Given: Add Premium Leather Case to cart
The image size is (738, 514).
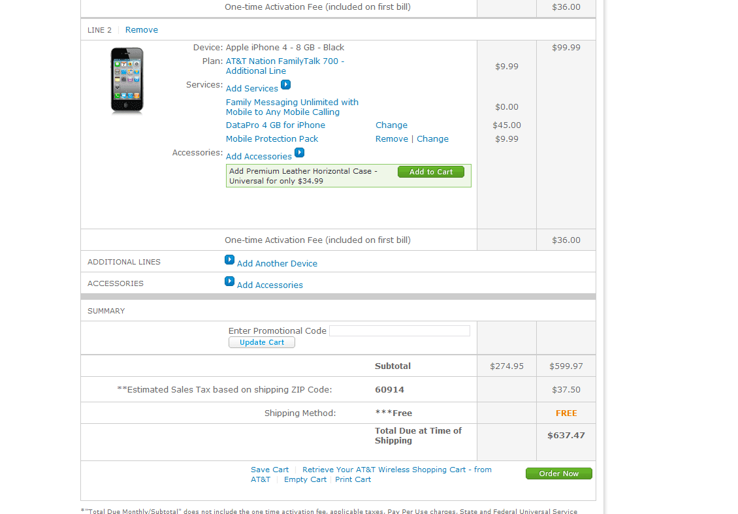Looking at the screenshot, I should [430, 172].
